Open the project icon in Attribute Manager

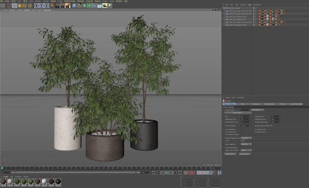(x=224, y=101)
